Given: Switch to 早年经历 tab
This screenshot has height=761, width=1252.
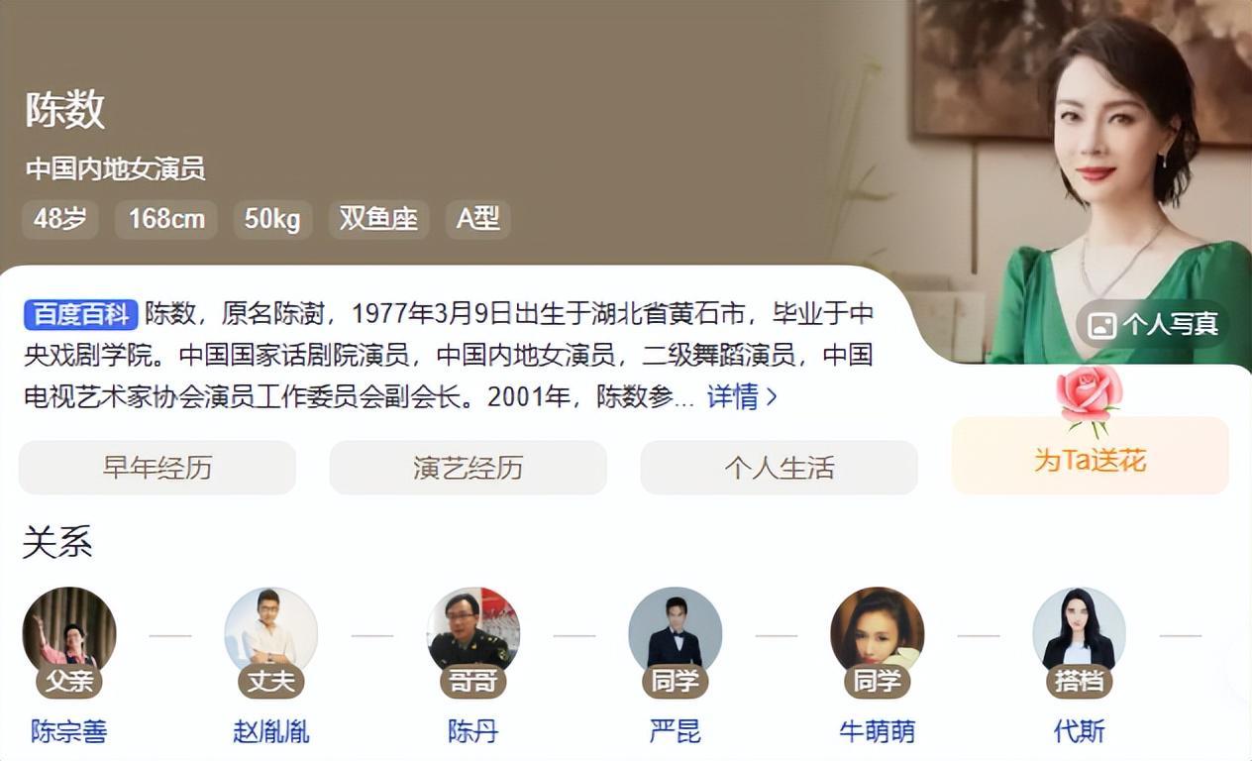Looking at the screenshot, I should click(x=157, y=468).
